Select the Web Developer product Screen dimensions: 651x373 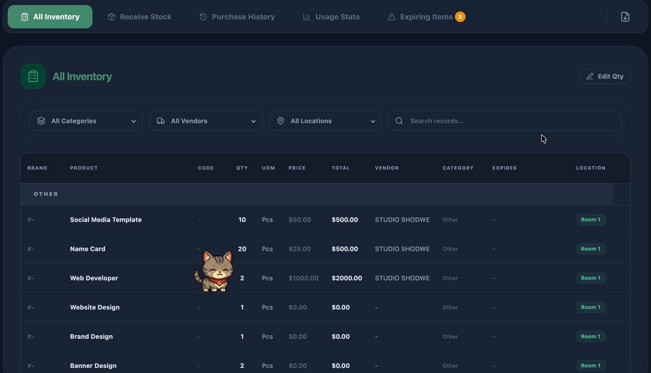(x=94, y=278)
